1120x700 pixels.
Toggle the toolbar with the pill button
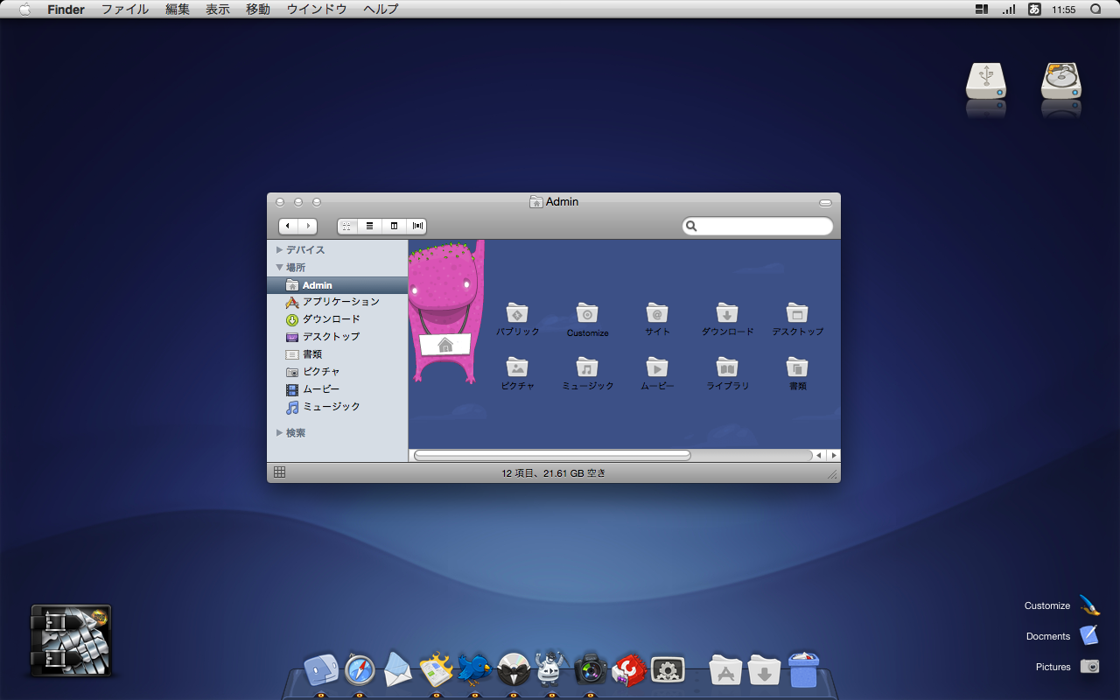[825, 202]
